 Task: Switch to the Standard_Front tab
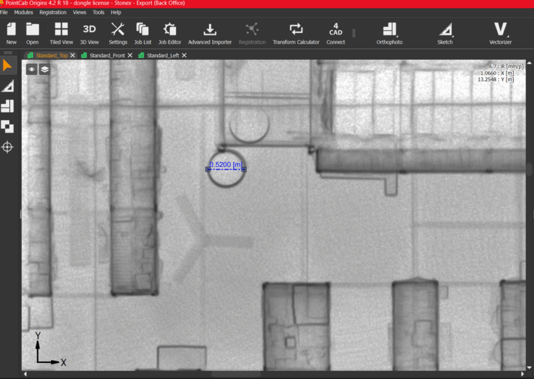click(x=107, y=55)
